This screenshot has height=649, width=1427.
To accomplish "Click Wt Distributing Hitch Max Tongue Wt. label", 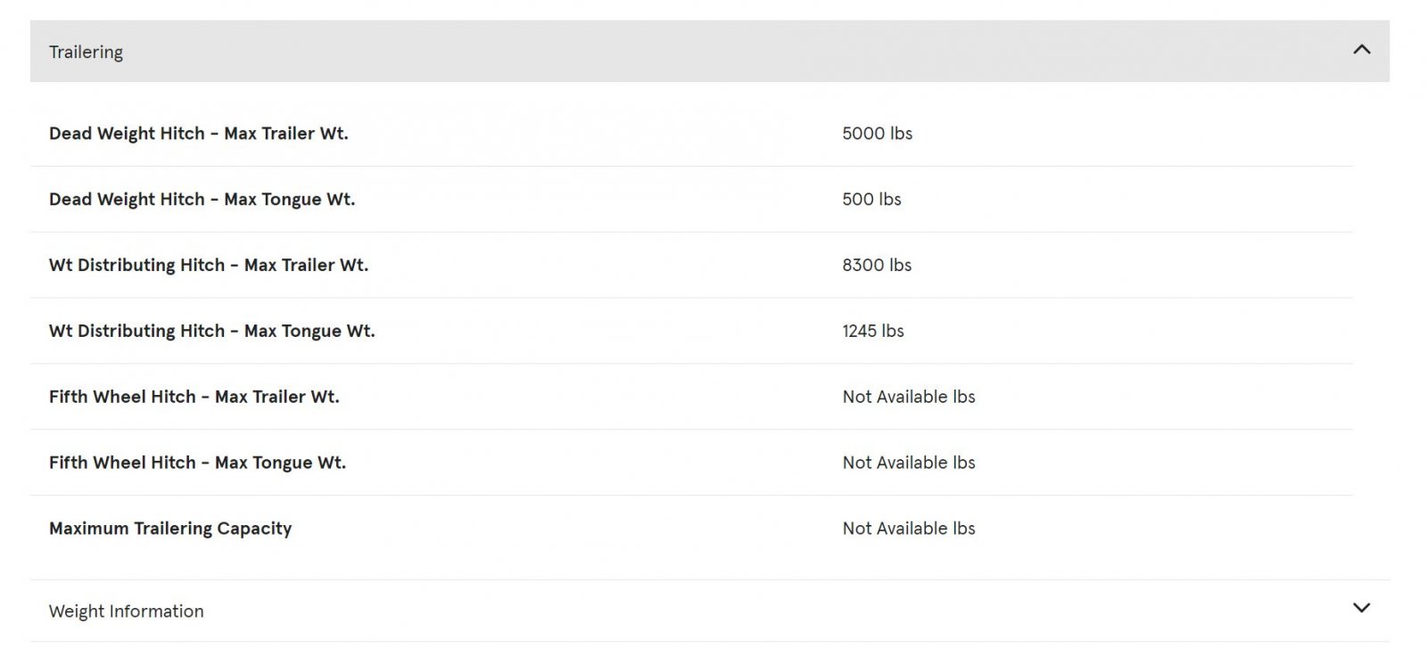I will click(x=211, y=331).
